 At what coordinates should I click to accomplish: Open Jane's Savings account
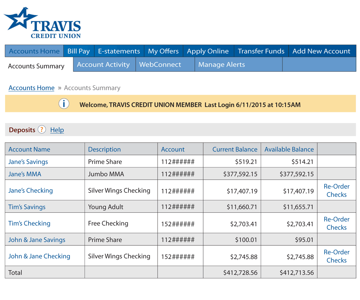(x=28, y=162)
